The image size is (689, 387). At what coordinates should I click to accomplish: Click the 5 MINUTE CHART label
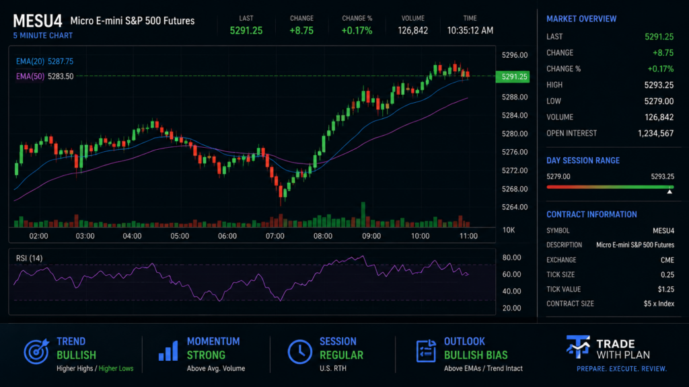[x=43, y=36]
